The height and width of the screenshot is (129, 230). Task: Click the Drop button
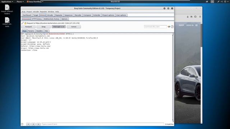43,27
